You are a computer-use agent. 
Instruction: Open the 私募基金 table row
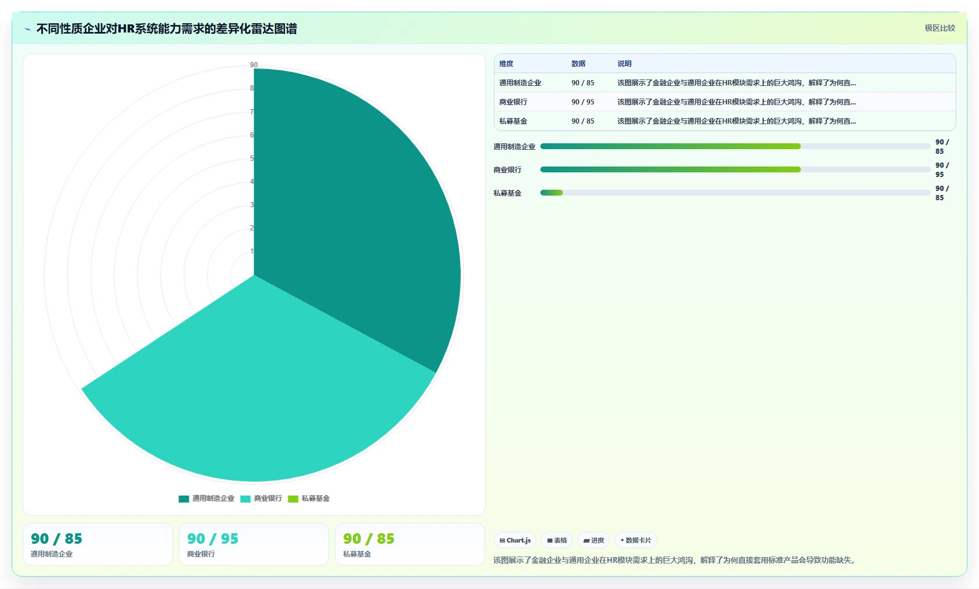[725, 121]
